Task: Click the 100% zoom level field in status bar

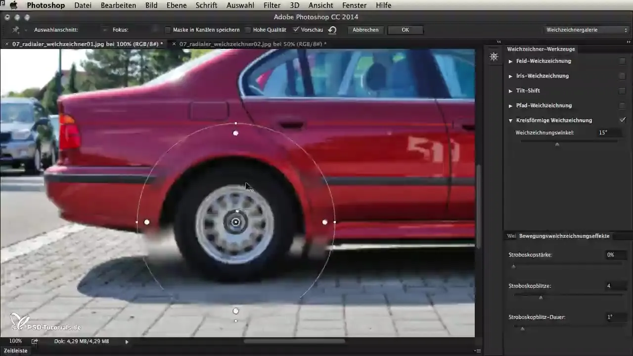Action: coord(15,341)
